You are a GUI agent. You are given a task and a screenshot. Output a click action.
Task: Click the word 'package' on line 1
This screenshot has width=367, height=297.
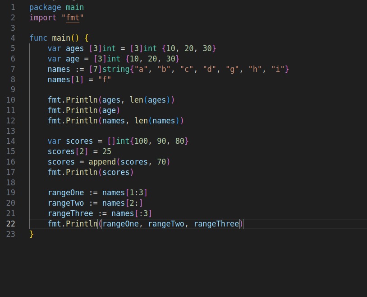[45, 7]
